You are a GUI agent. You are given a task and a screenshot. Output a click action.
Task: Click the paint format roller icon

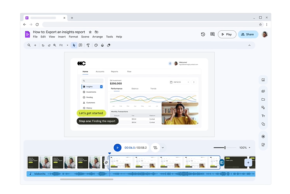[88, 45]
